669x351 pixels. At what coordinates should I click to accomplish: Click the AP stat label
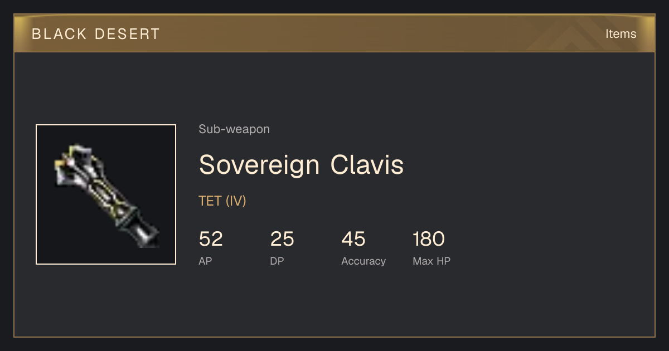(205, 261)
